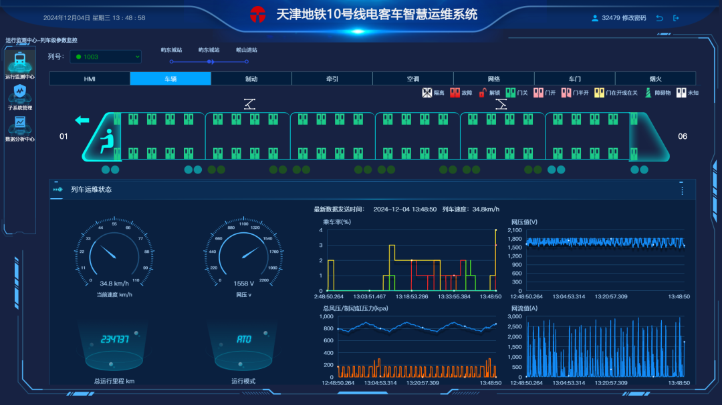Click the green 障碍物 obstacle legend icon
The width and height of the screenshot is (722, 405).
648,92
